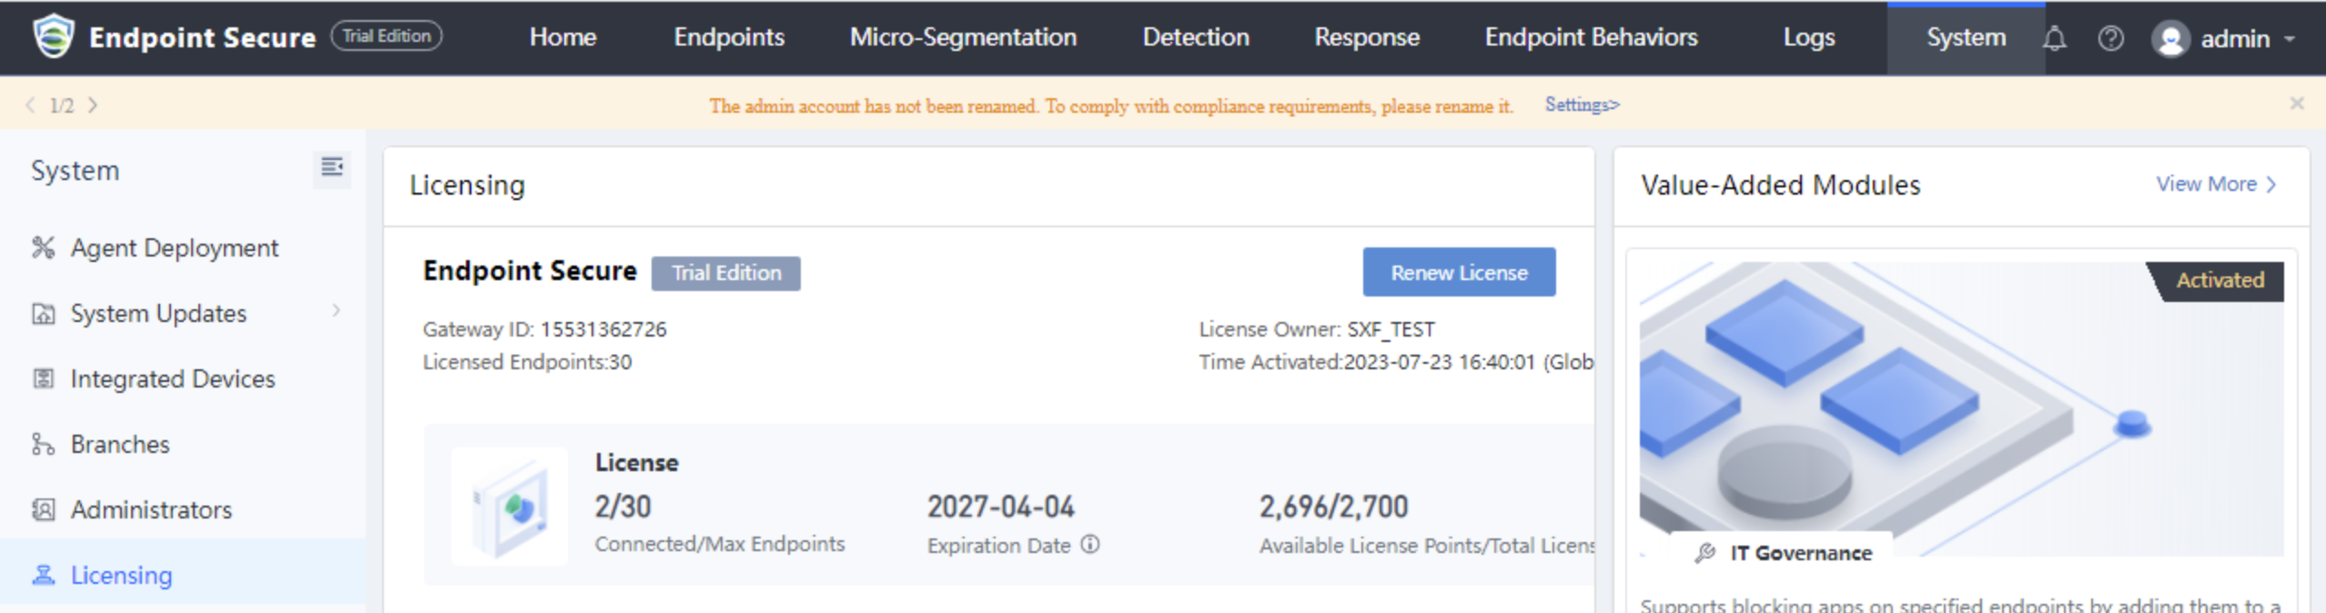Open the notifications bell

(x=2055, y=38)
